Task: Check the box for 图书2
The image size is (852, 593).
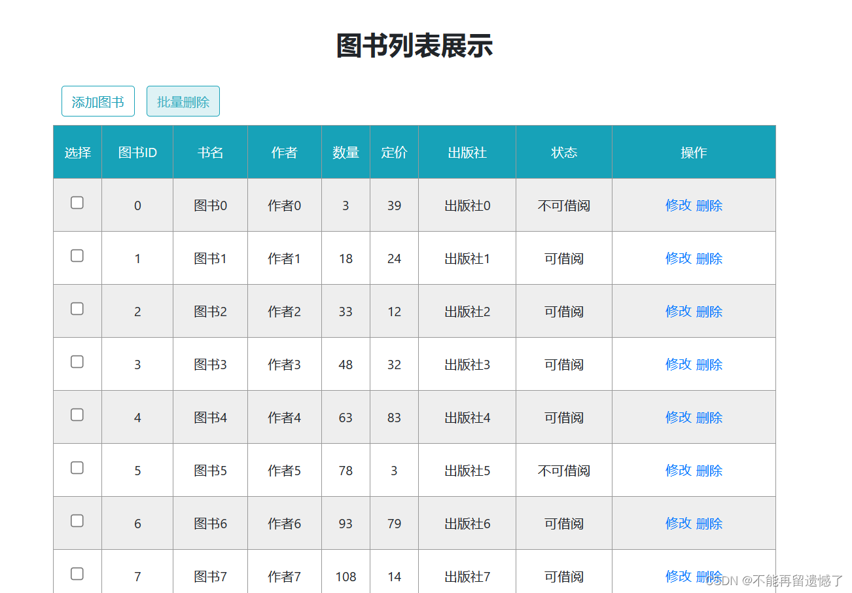Action: click(x=77, y=309)
